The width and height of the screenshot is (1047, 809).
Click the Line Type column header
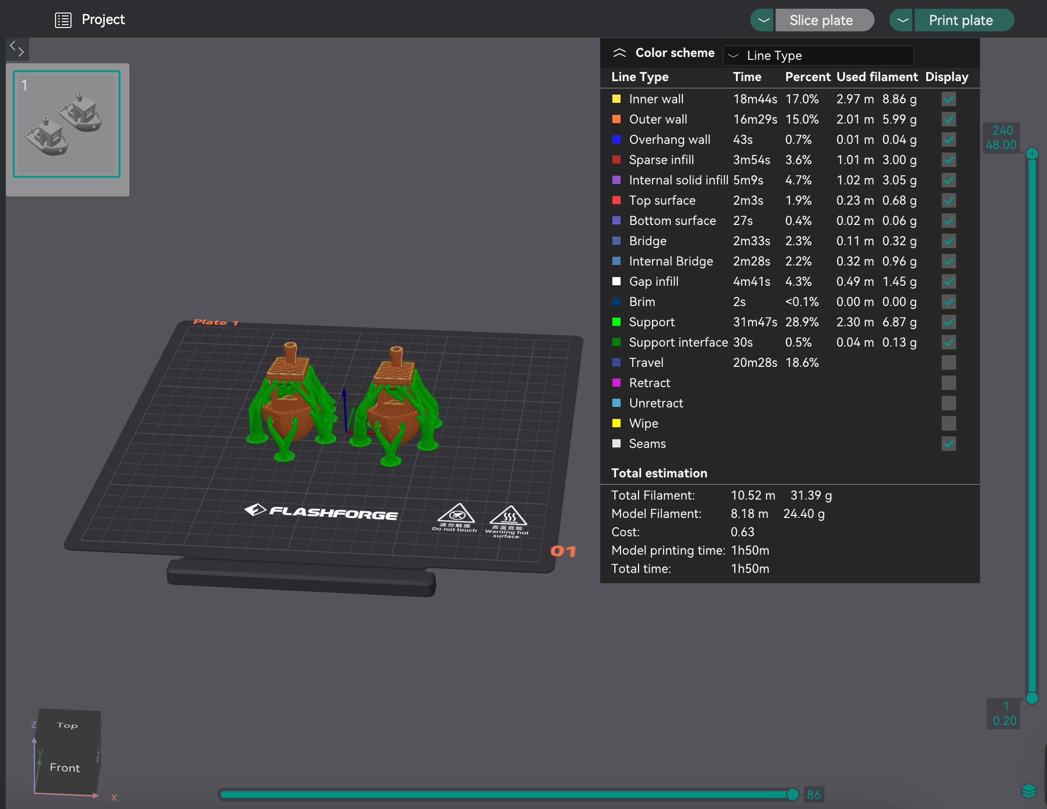tap(640, 77)
